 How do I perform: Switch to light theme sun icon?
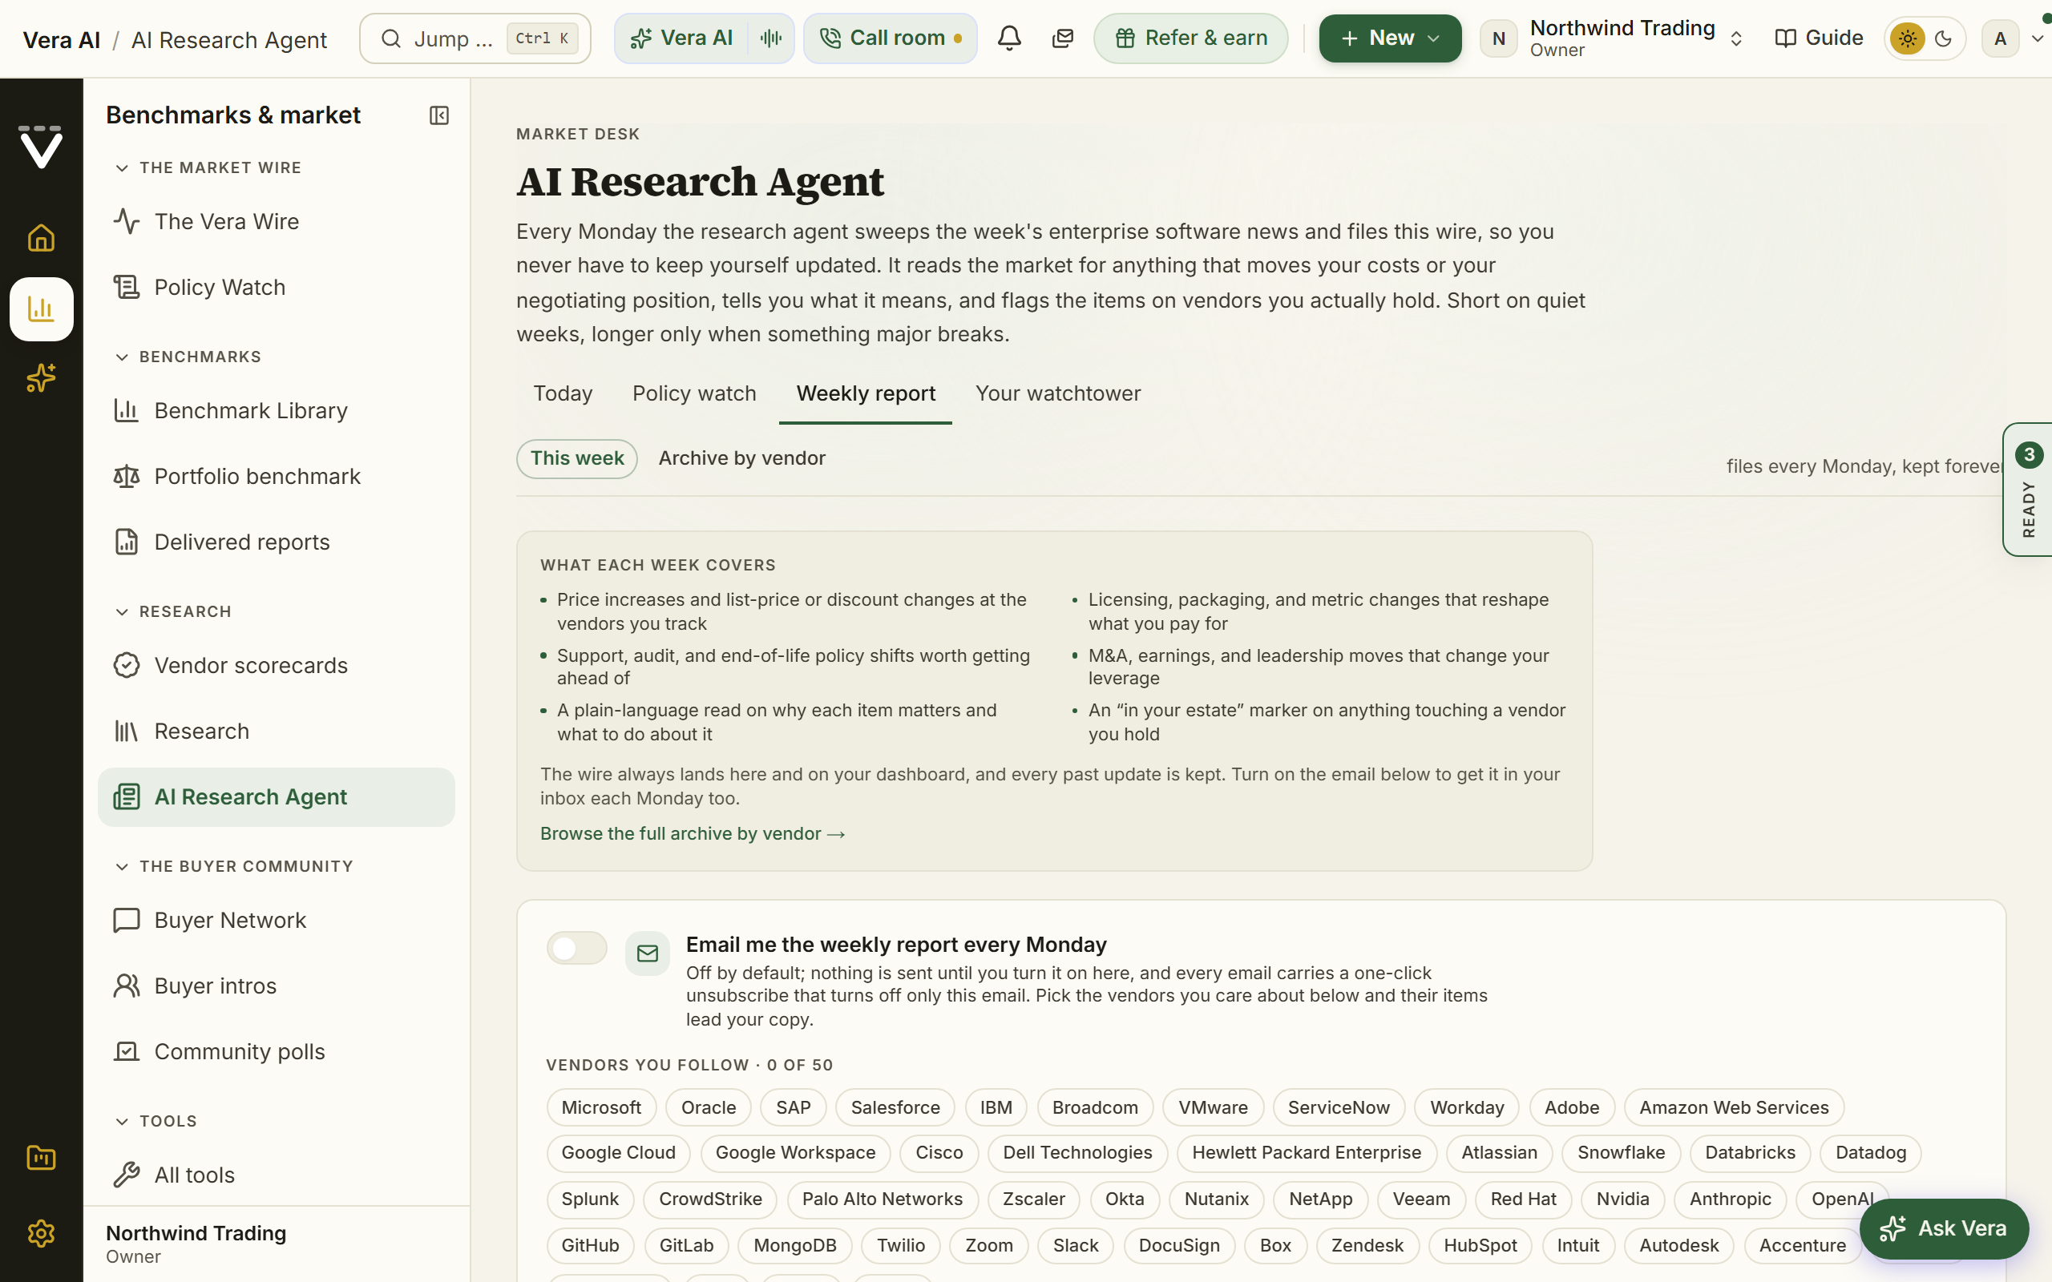pyautogui.click(x=1907, y=38)
